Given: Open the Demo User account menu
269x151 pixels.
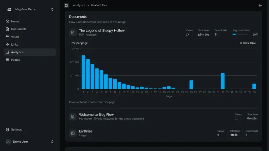Looking at the screenshot, I should [30, 142].
